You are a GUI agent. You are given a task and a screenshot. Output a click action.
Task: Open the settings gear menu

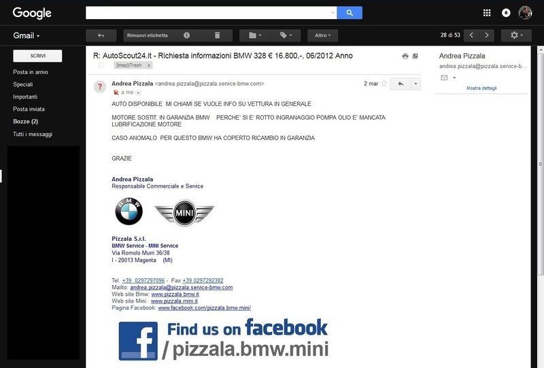(516, 35)
